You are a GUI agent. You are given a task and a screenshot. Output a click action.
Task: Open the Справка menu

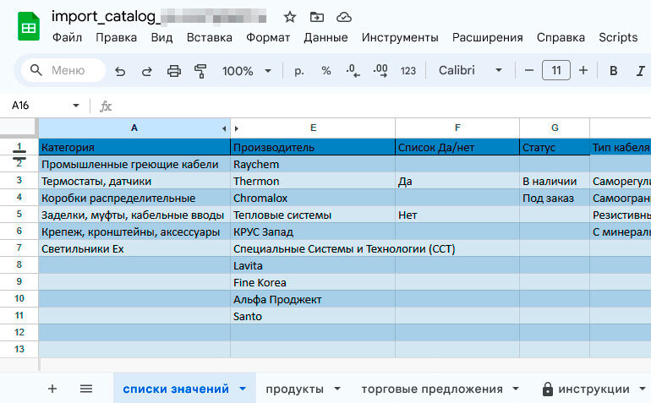tap(561, 37)
